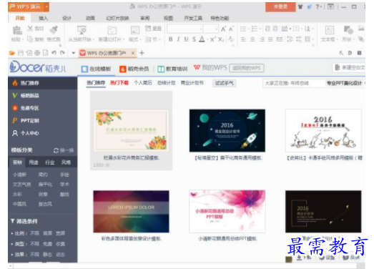374x269 pixels.
Task: Open the font name dropdown
Action: coord(201,29)
